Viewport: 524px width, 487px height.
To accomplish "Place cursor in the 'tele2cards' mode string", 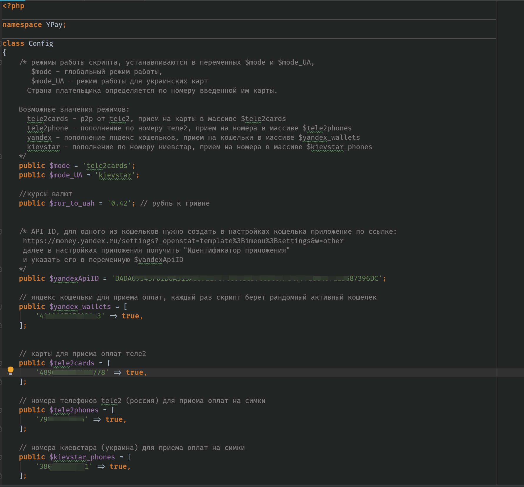I will (x=107, y=166).
